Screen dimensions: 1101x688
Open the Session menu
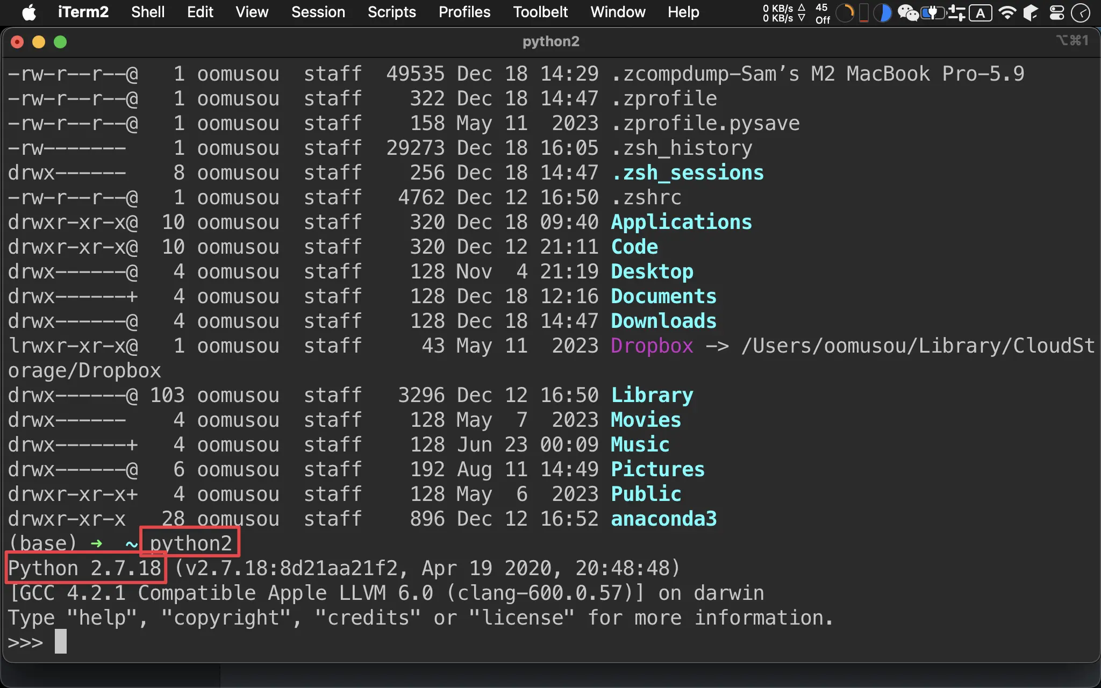[318, 12]
